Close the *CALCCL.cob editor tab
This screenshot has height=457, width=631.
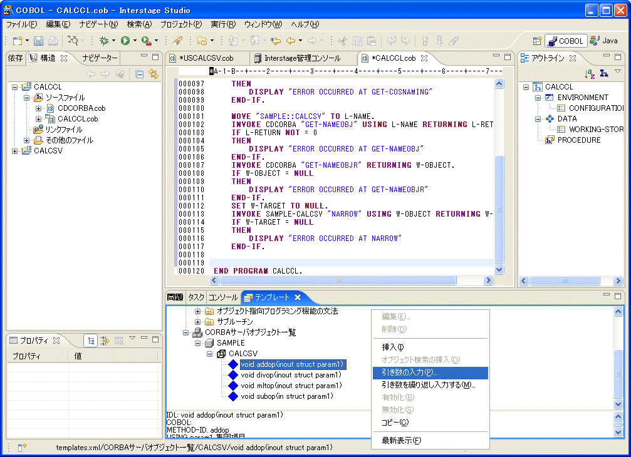point(424,58)
